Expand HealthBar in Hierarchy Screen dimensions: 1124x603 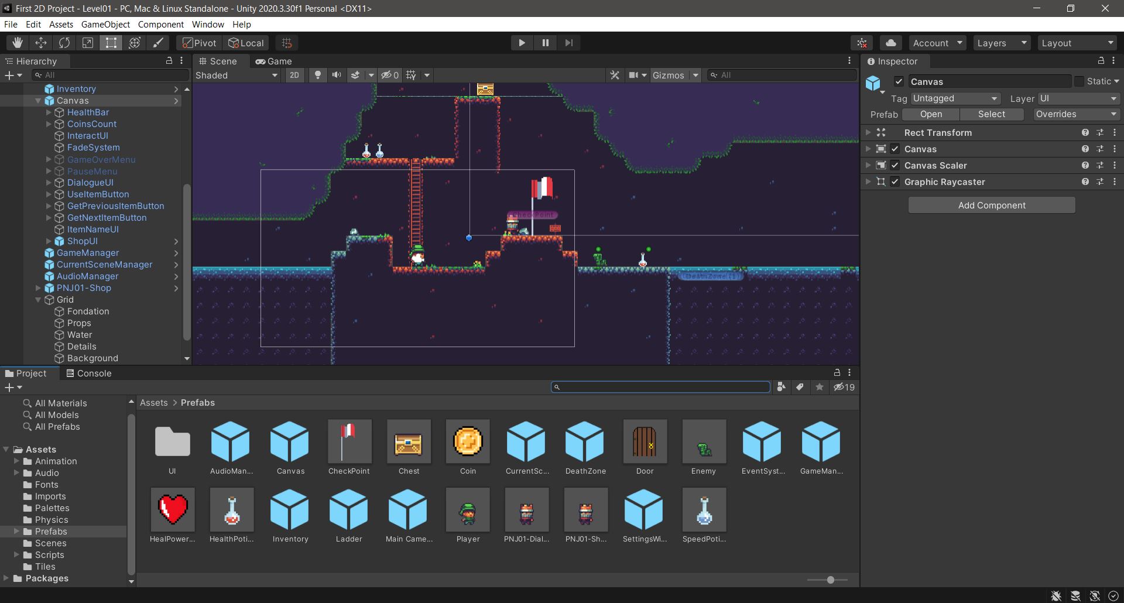point(49,112)
